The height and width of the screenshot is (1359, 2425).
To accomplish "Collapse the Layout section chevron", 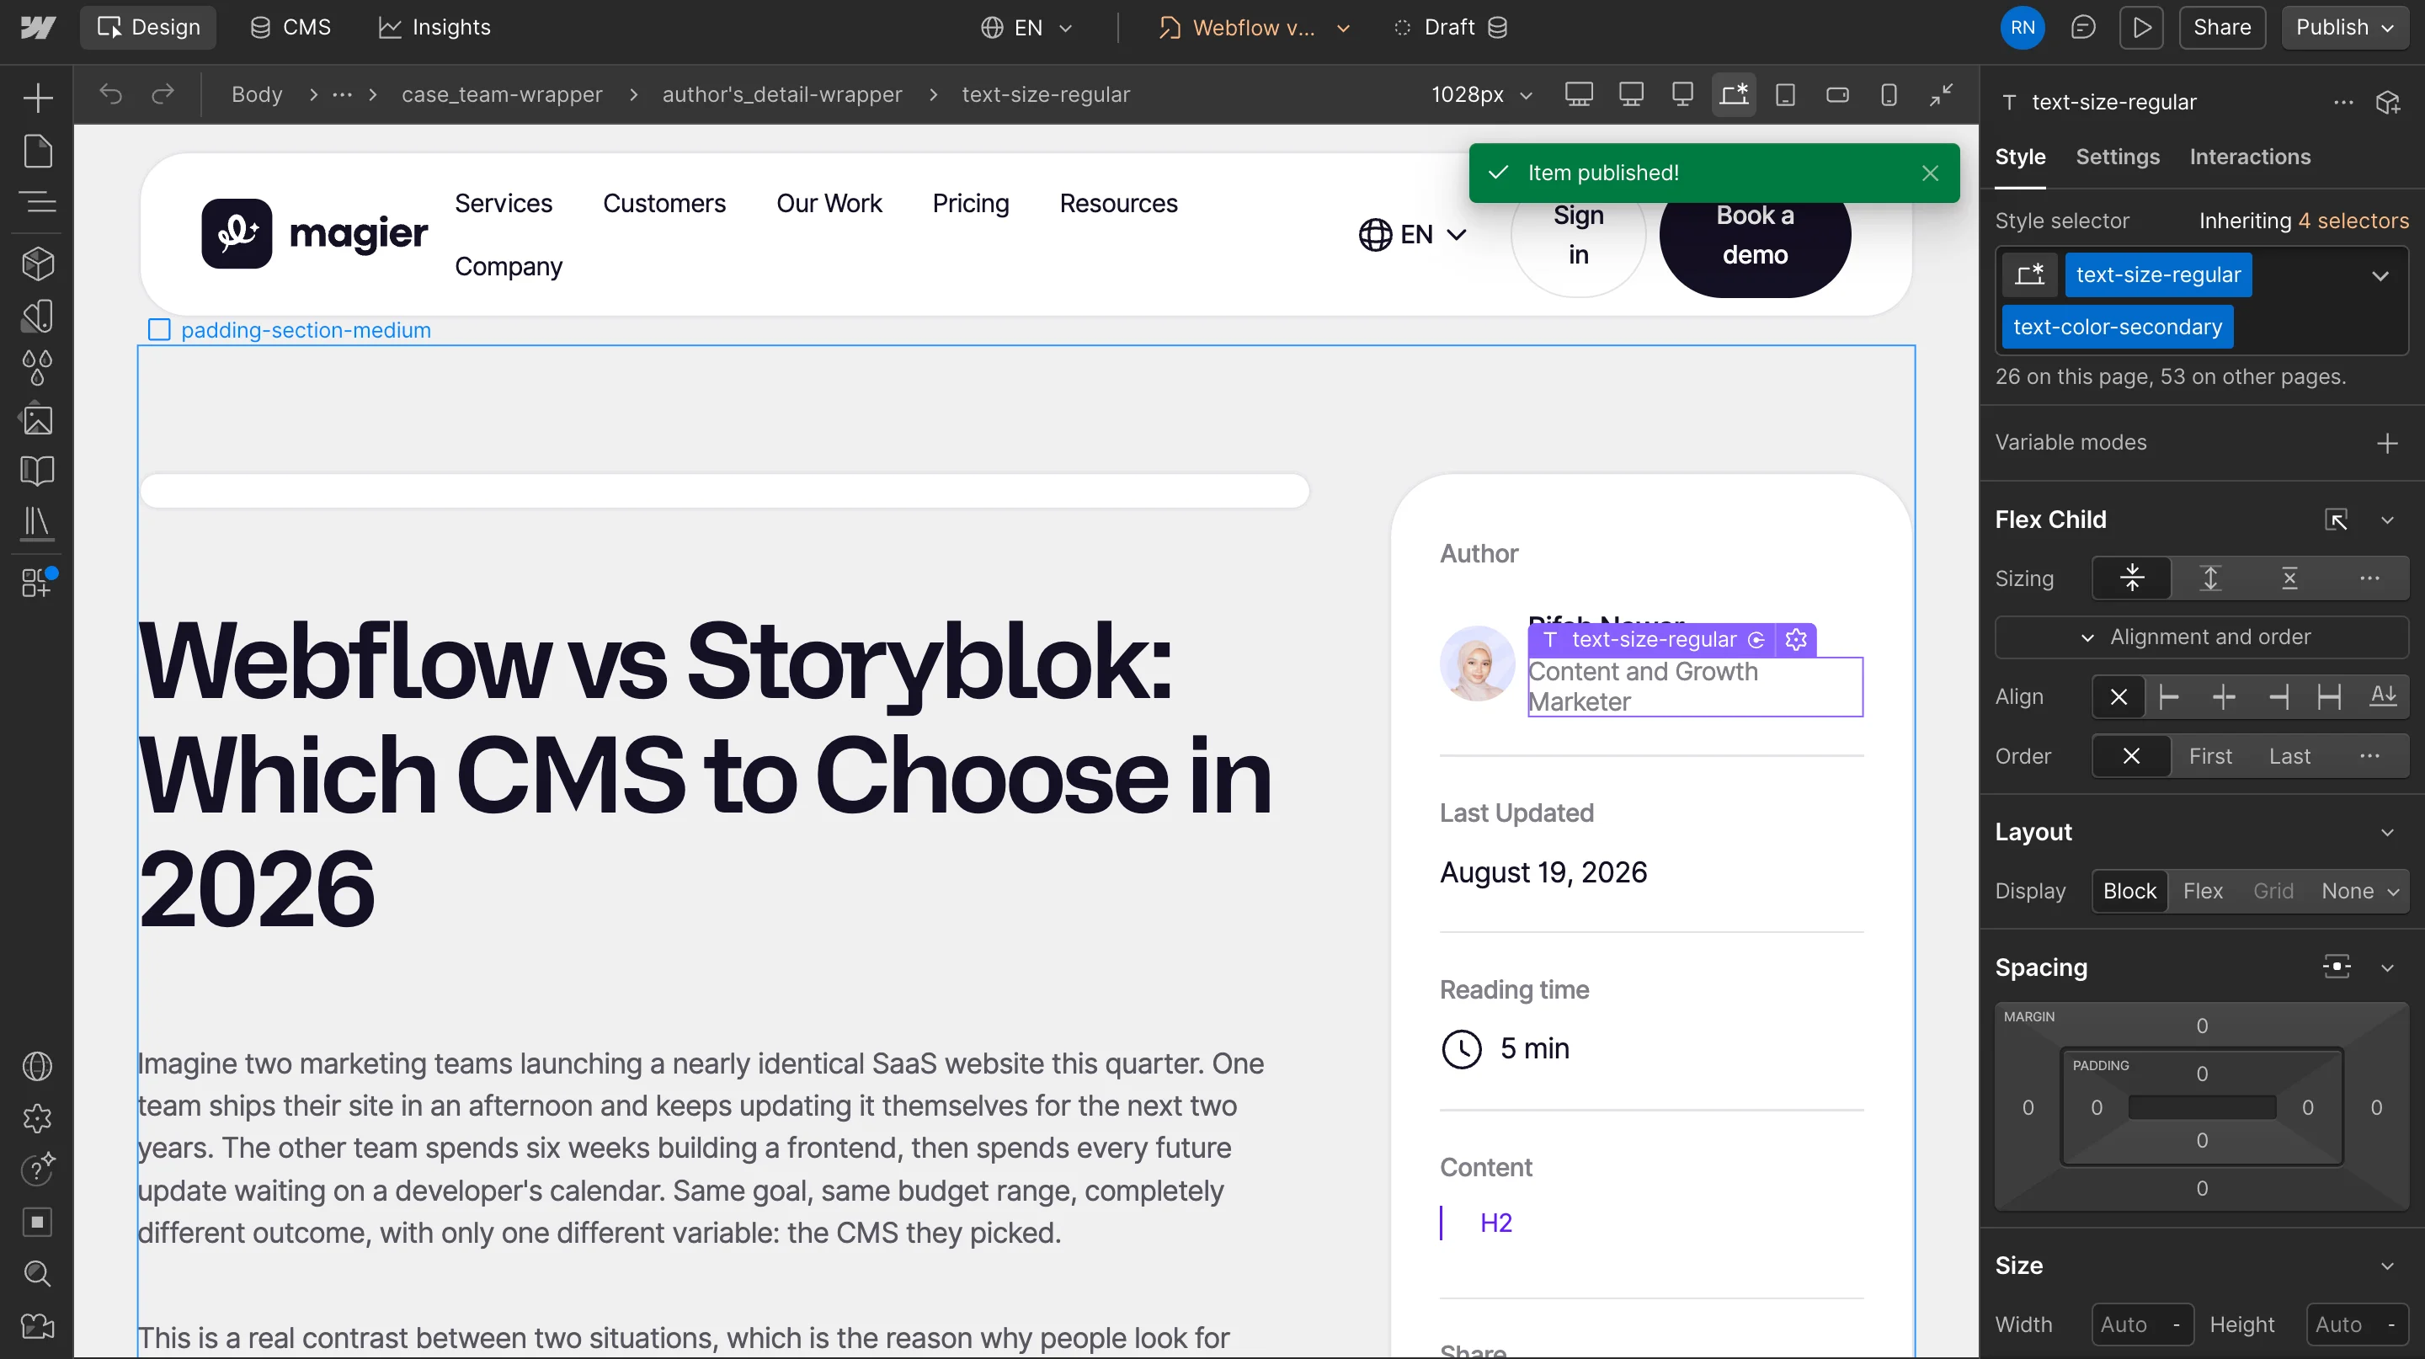I will 2387,832.
